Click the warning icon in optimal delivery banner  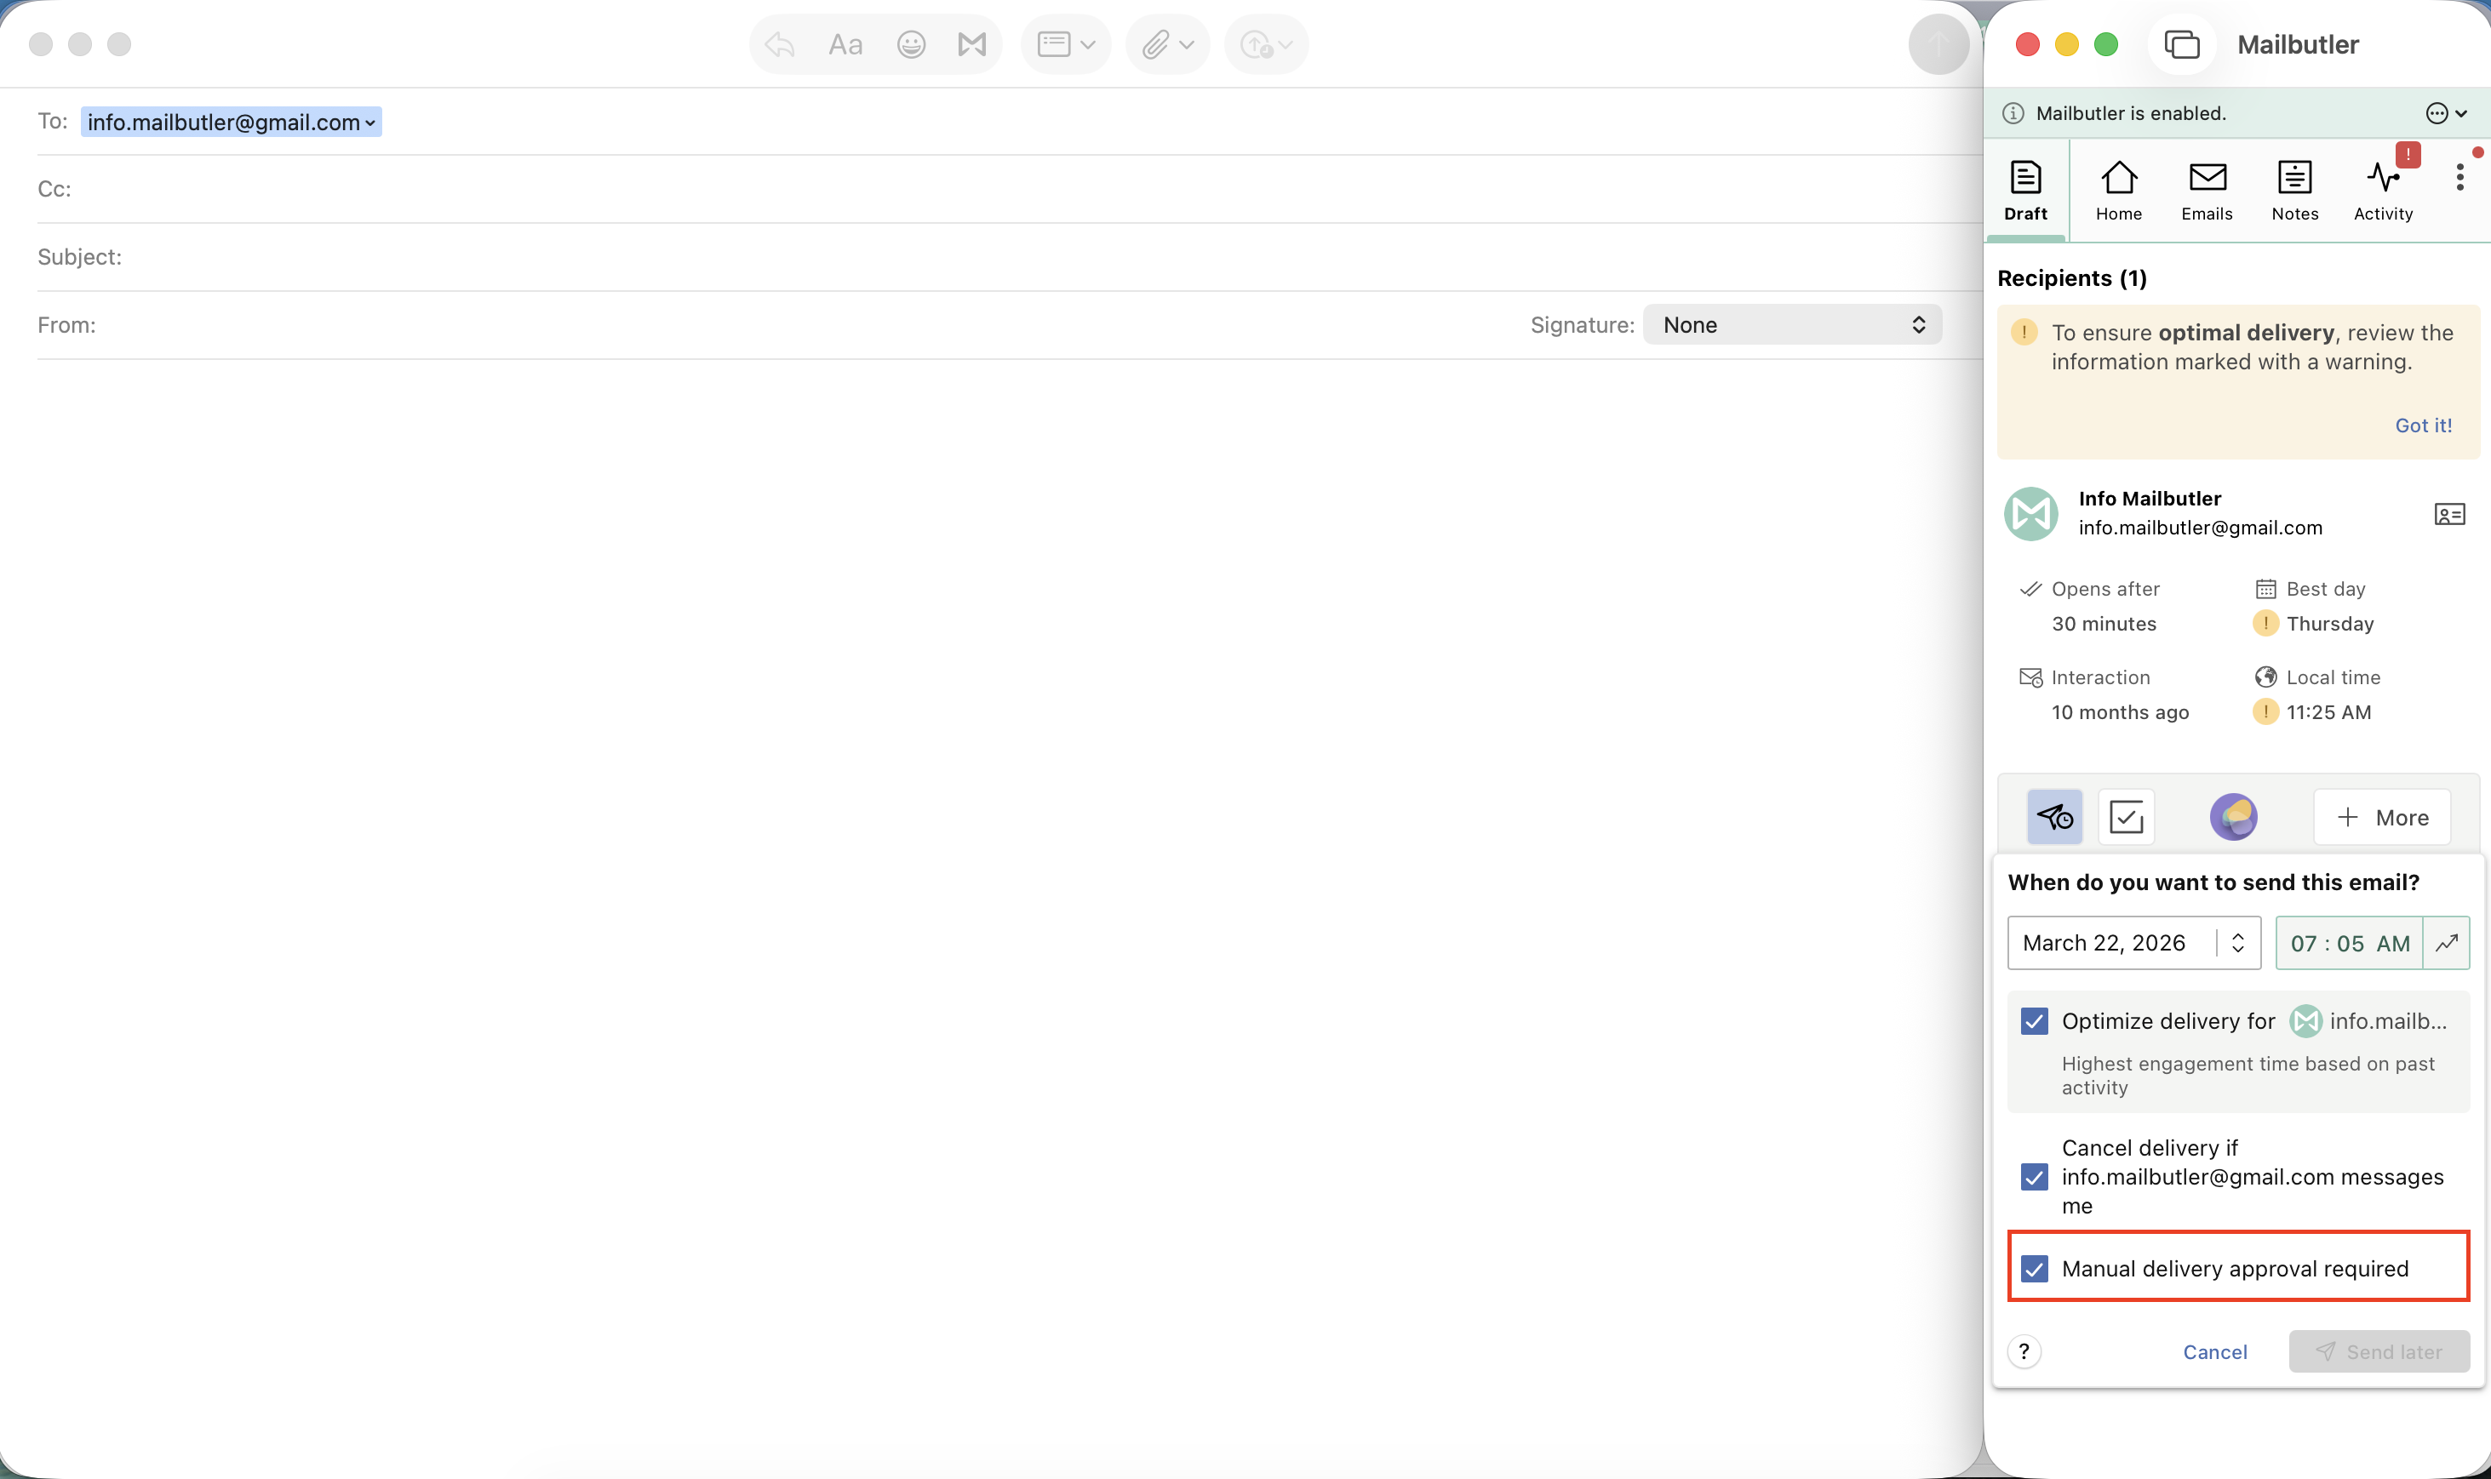click(2024, 332)
